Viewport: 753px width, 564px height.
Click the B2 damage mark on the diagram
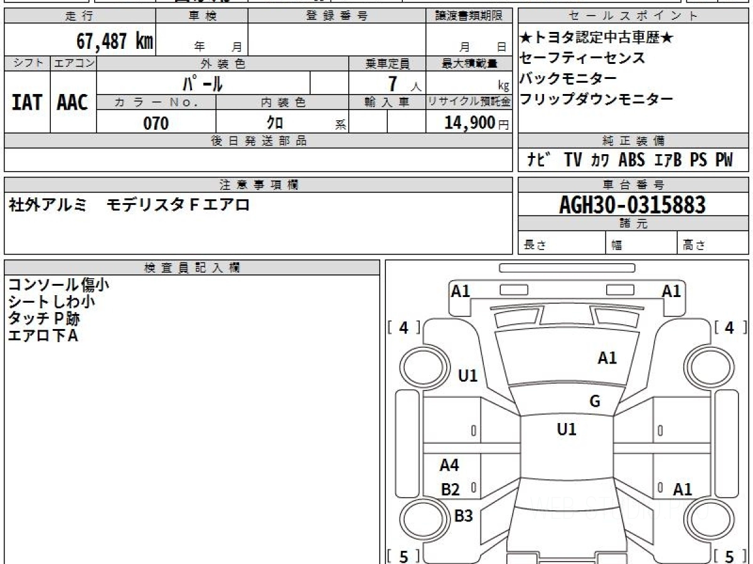click(x=451, y=490)
